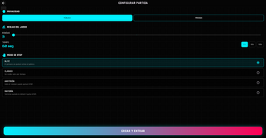Switch privacy to Privada
Viewport: 266px width, 138px height.
pyautogui.click(x=199, y=18)
